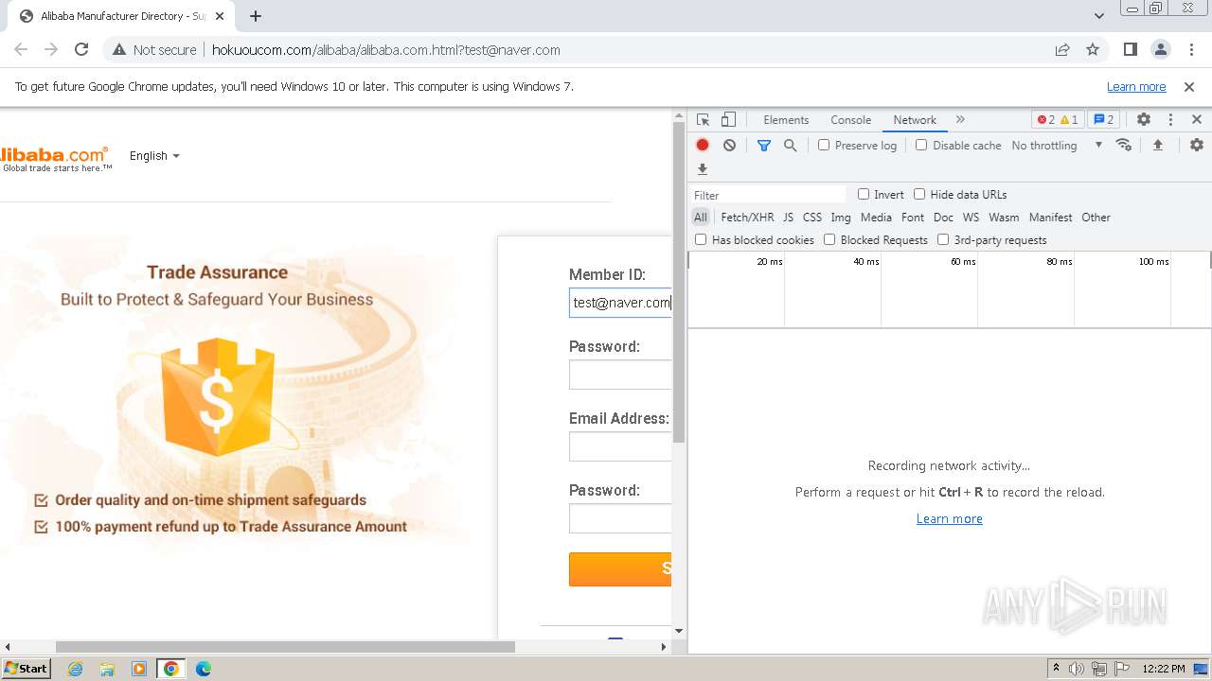Screen dimensions: 1212x681
Task: Open the Chrome profile avatar
Action: click(x=1160, y=49)
